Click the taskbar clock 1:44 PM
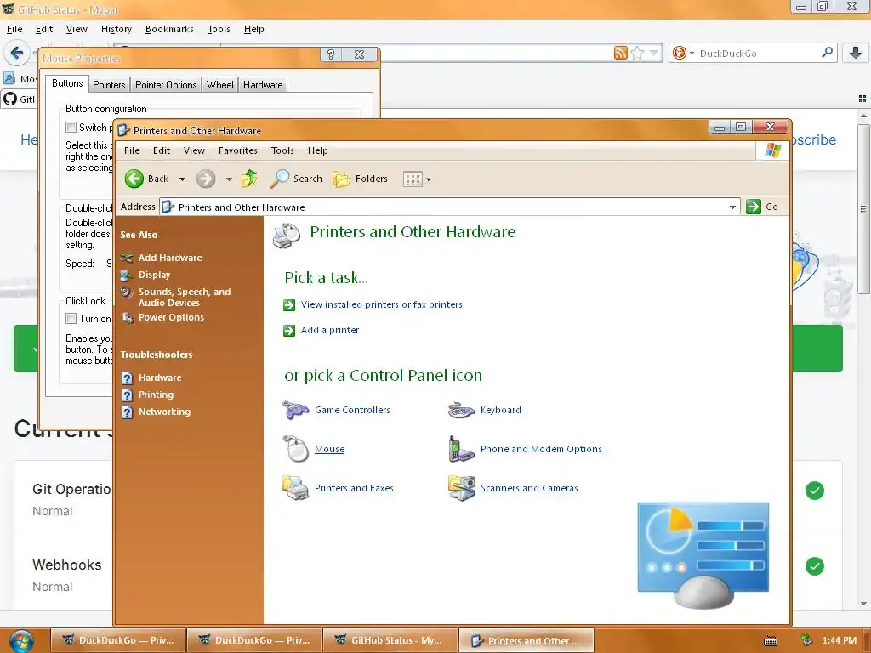 tap(840, 640)
